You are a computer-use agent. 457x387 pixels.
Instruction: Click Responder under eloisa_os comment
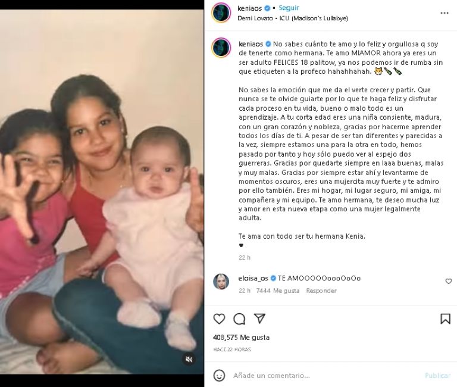(x=321, y=291)
